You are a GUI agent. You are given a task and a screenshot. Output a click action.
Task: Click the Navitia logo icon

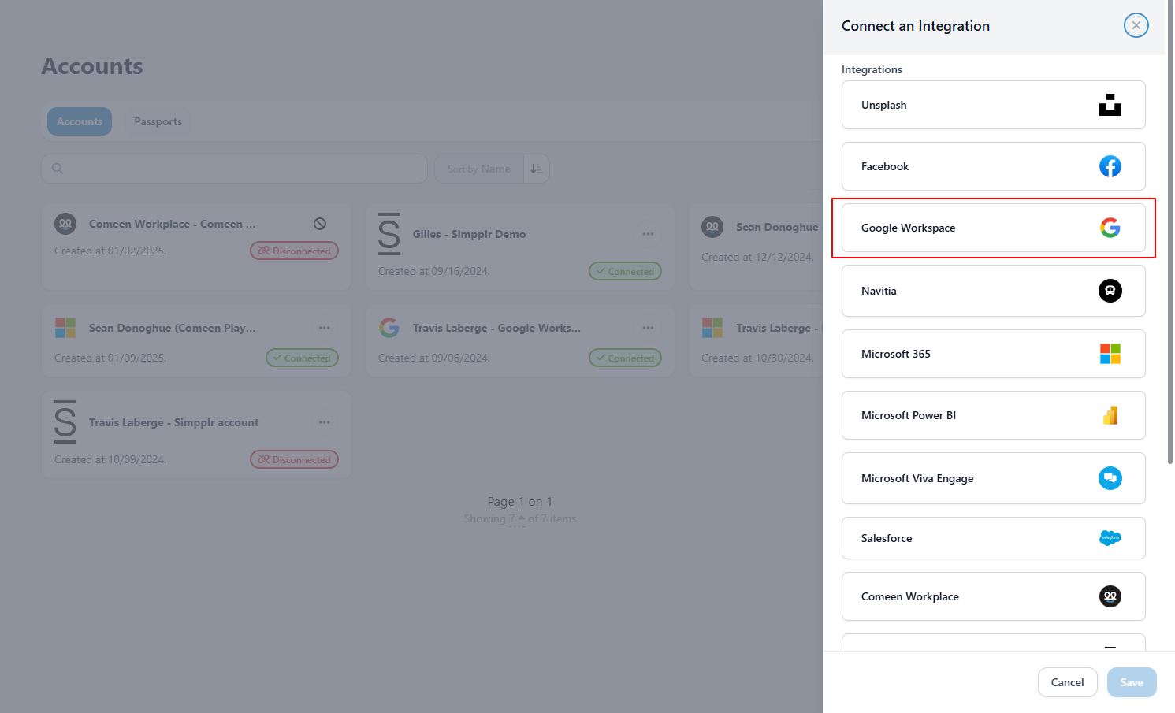(1110, 291)
